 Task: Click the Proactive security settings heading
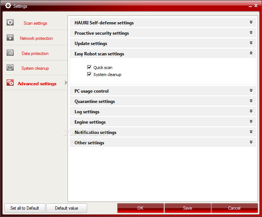point(101,33)
